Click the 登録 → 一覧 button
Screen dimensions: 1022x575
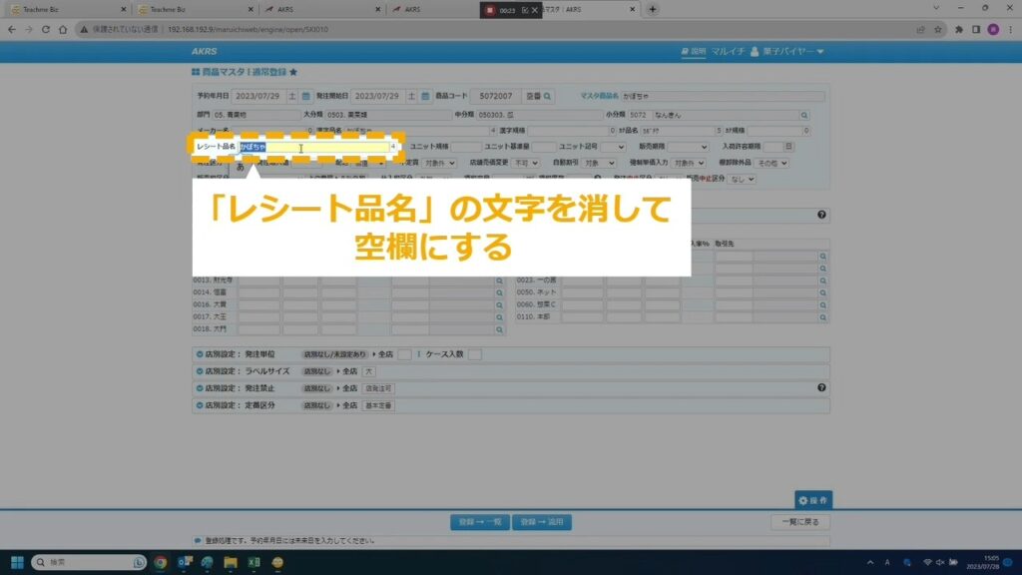[x=478, y=522]
